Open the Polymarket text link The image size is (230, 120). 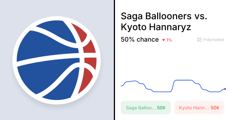click(x=214, y=40)
